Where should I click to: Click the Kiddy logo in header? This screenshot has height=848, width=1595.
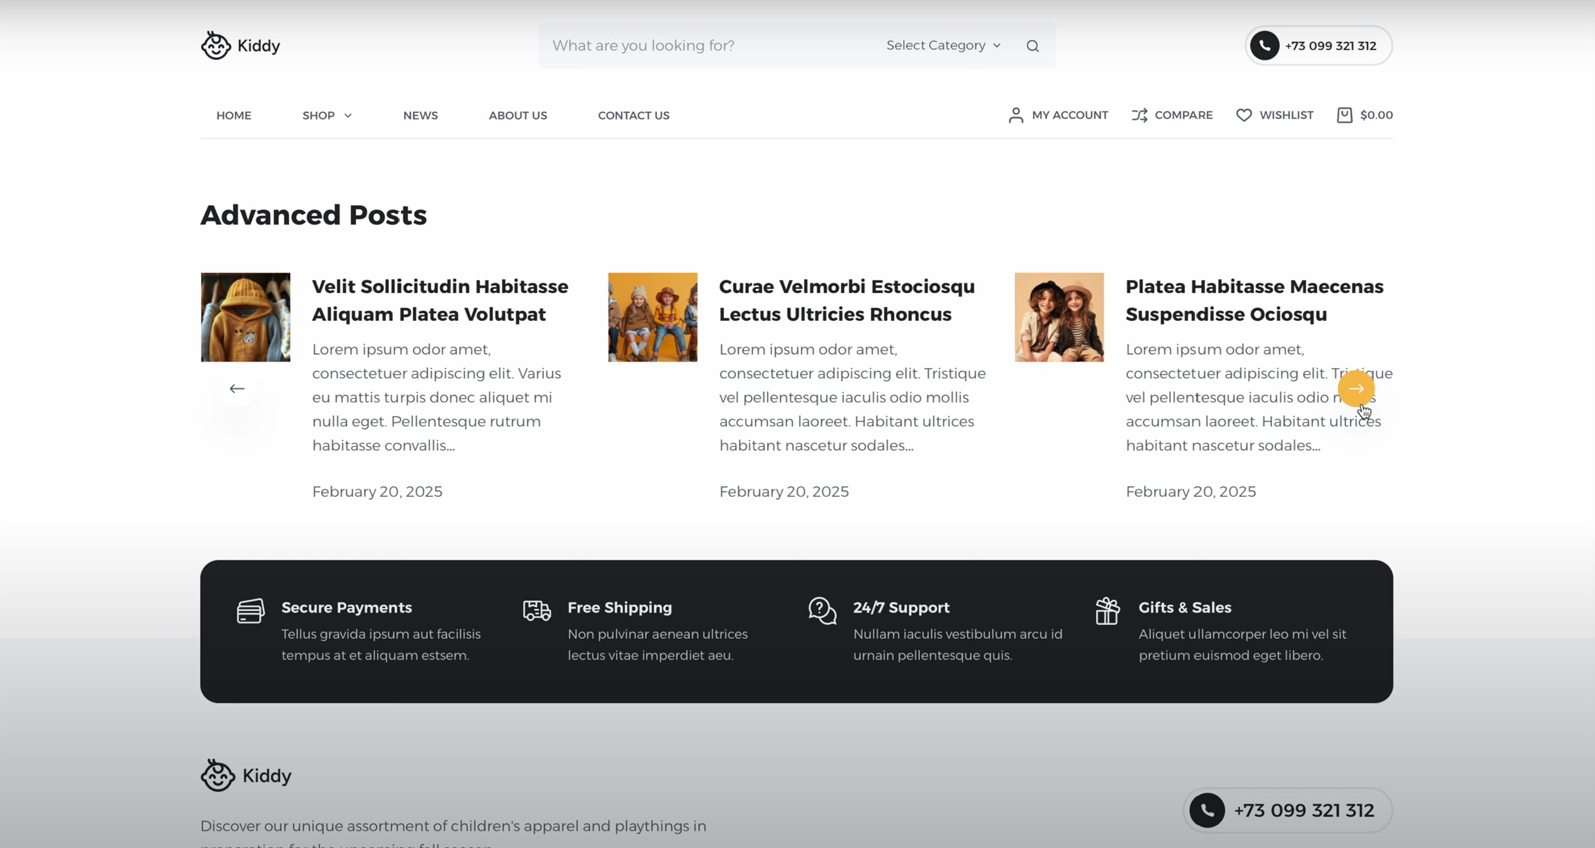point(240,46)
